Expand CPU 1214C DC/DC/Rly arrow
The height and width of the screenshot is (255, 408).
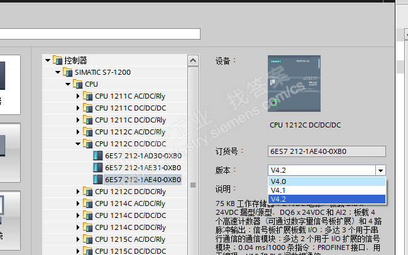coord(78,227)
